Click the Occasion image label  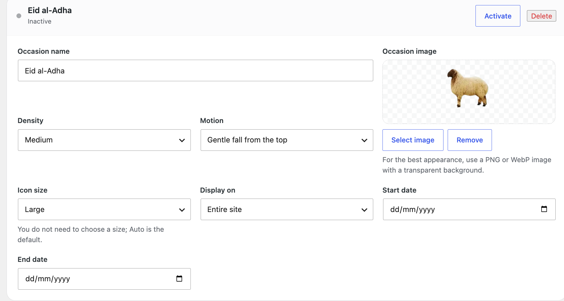tap(409, 51)
